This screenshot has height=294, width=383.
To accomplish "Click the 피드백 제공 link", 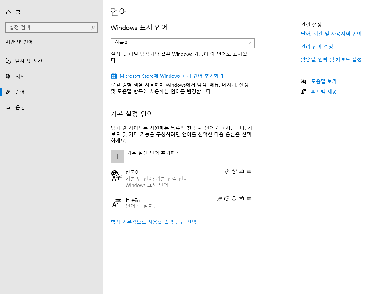I will click(x=324, y=92).
